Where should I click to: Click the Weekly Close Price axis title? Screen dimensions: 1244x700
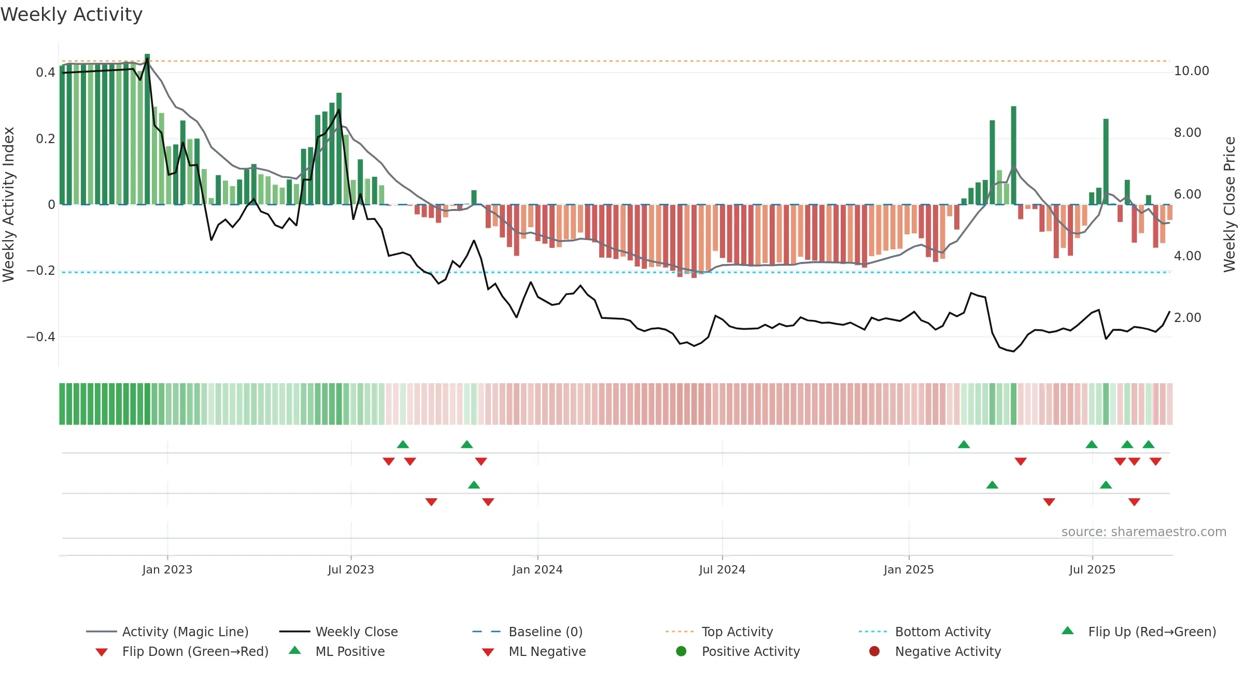pyautogui.click(x=1229, y=204)
